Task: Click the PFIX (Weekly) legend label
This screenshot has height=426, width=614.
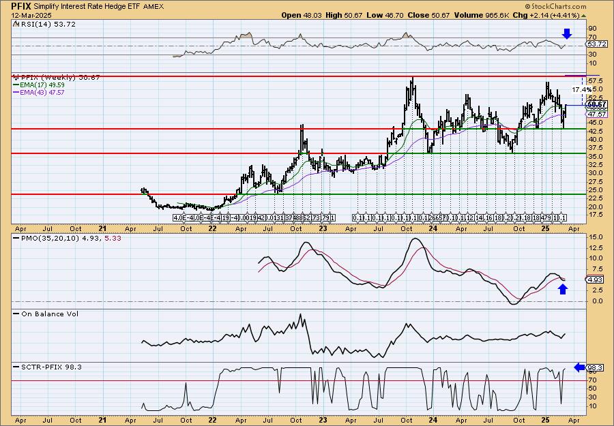Action: (60, 78)
